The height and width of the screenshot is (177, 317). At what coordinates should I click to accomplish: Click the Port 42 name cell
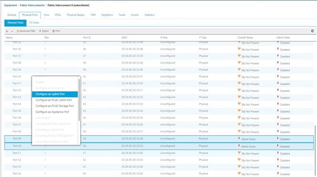tap(17, 90)
